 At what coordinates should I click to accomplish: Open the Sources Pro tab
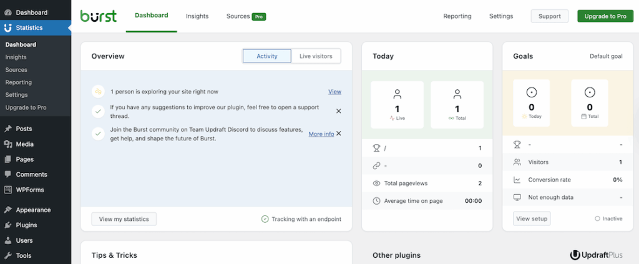(245, 16)
